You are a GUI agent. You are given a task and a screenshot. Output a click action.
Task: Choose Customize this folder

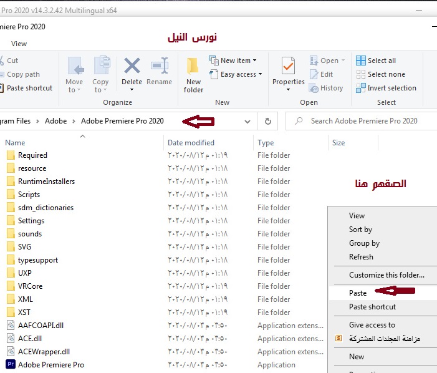point(387,275)
